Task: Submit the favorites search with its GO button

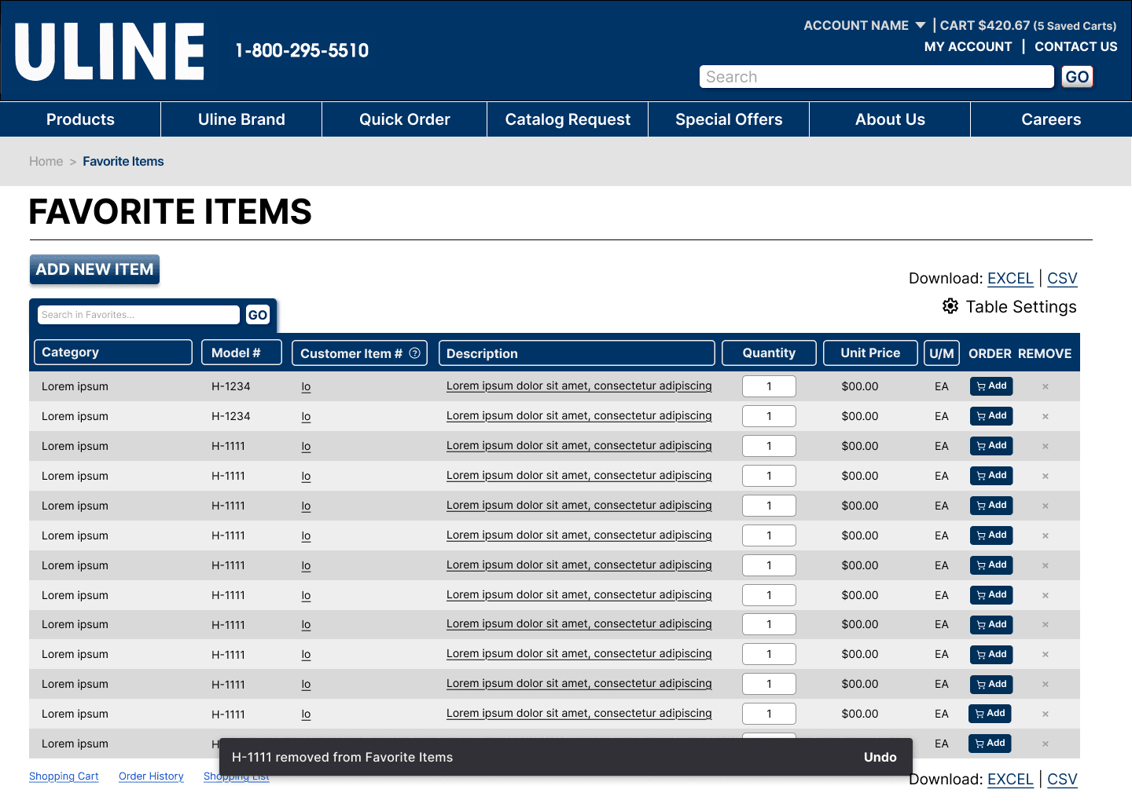Action: pos(258,315)
